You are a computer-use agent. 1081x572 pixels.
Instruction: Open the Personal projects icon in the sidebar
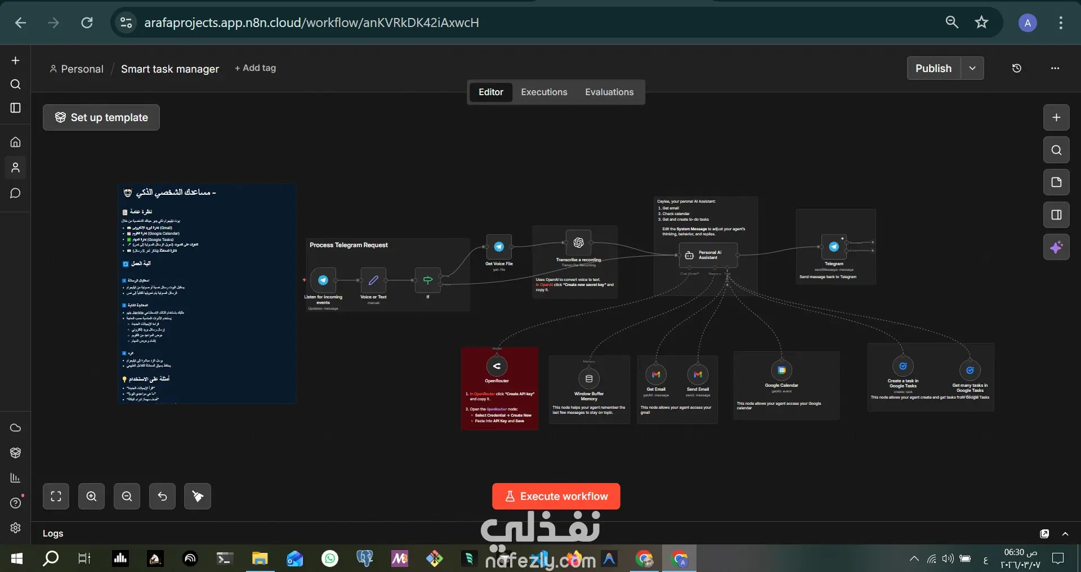15,167
